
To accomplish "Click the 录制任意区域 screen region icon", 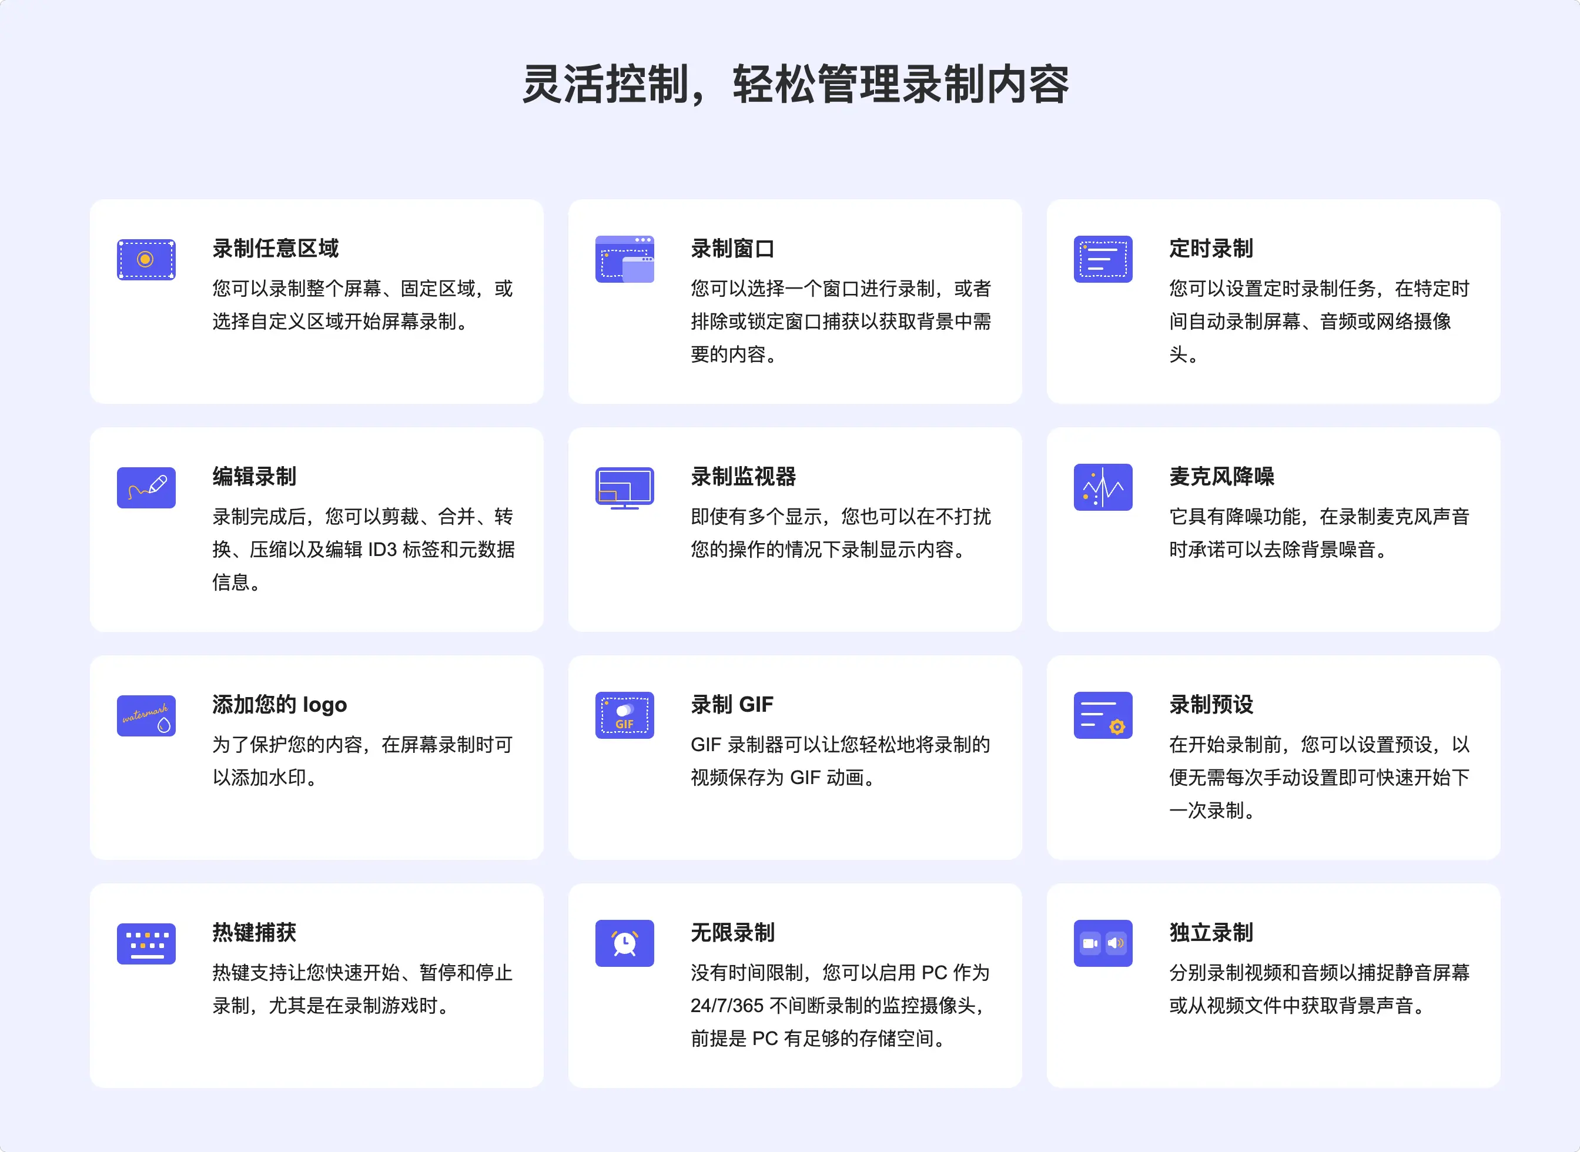I will 146,259.
